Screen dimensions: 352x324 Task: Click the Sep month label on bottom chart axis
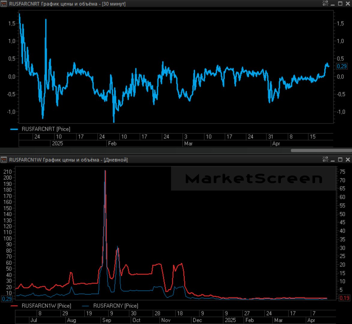tap(107, 320)
